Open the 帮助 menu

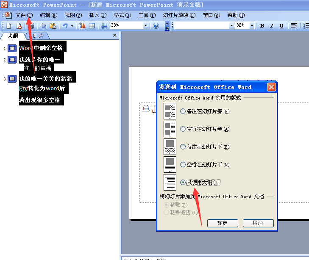pos(236,15)
